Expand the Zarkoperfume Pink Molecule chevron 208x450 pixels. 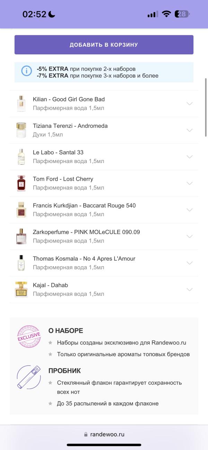tap(189, 236)
